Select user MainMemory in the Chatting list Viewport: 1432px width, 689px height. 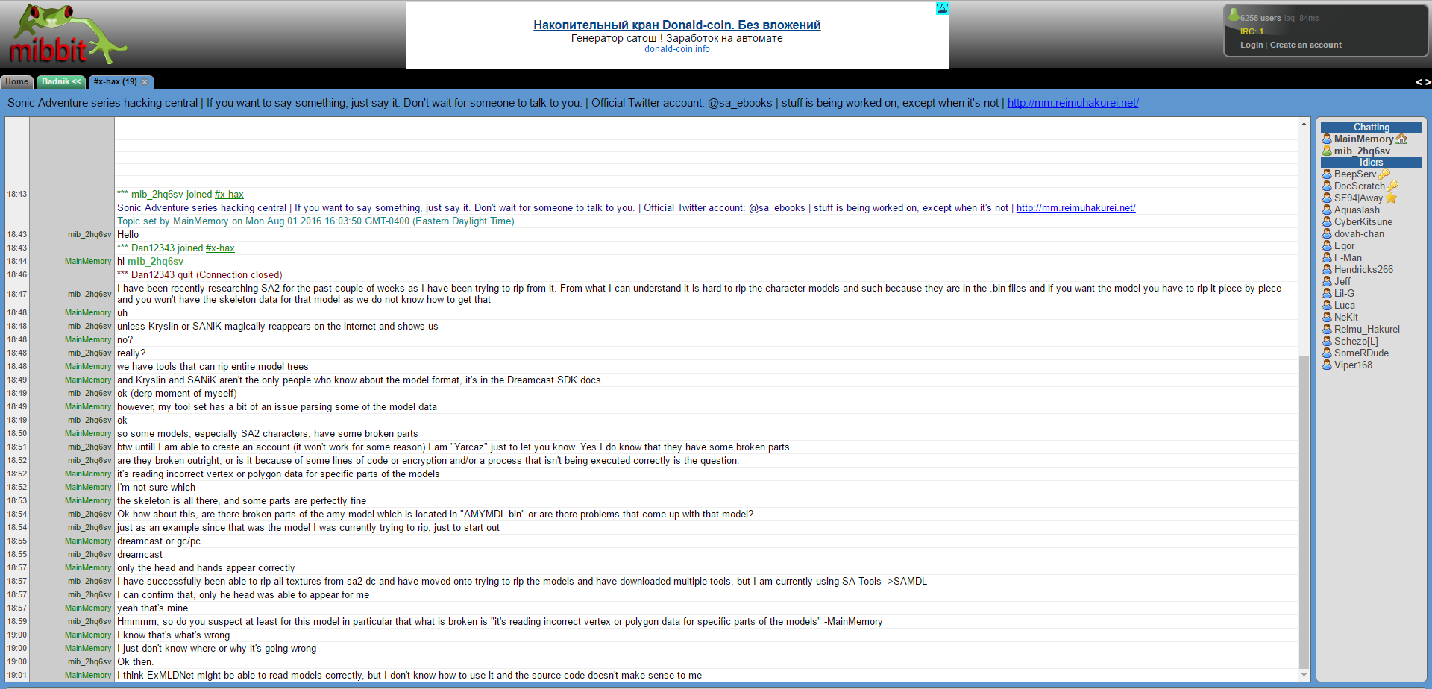tap(1363, 139)
